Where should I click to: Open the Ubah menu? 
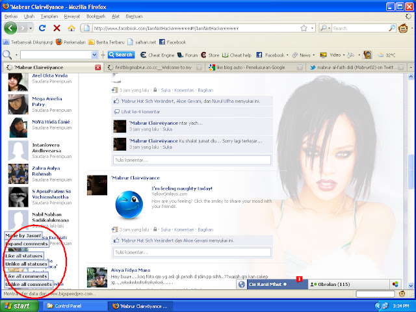click(x=29, y=16)
